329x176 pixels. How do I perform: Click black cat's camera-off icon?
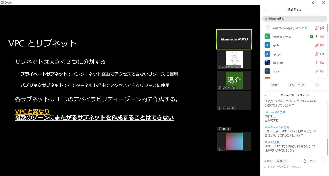point(322,63)
